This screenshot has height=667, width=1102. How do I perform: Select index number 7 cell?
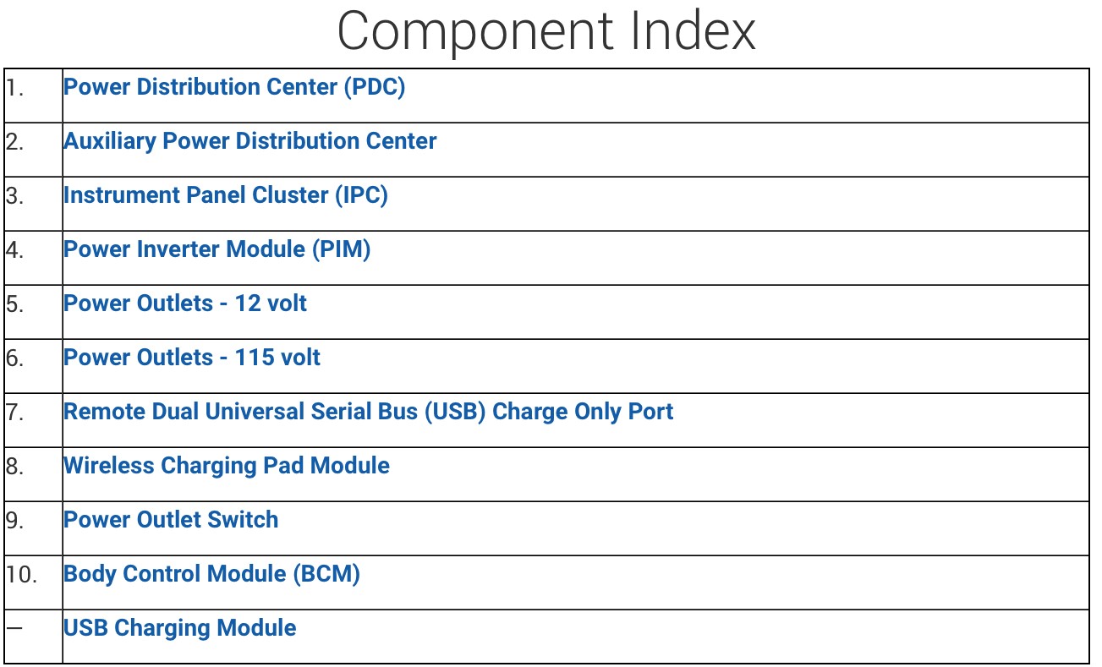click(33, 420)
